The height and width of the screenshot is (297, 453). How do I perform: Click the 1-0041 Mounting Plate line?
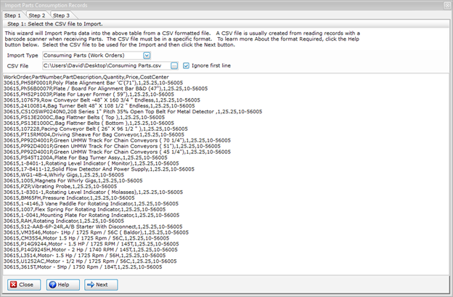91,216
